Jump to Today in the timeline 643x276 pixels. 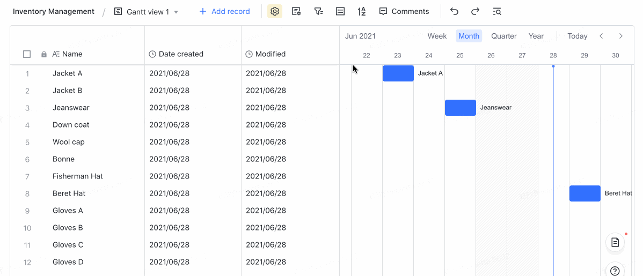pos(577,36)
